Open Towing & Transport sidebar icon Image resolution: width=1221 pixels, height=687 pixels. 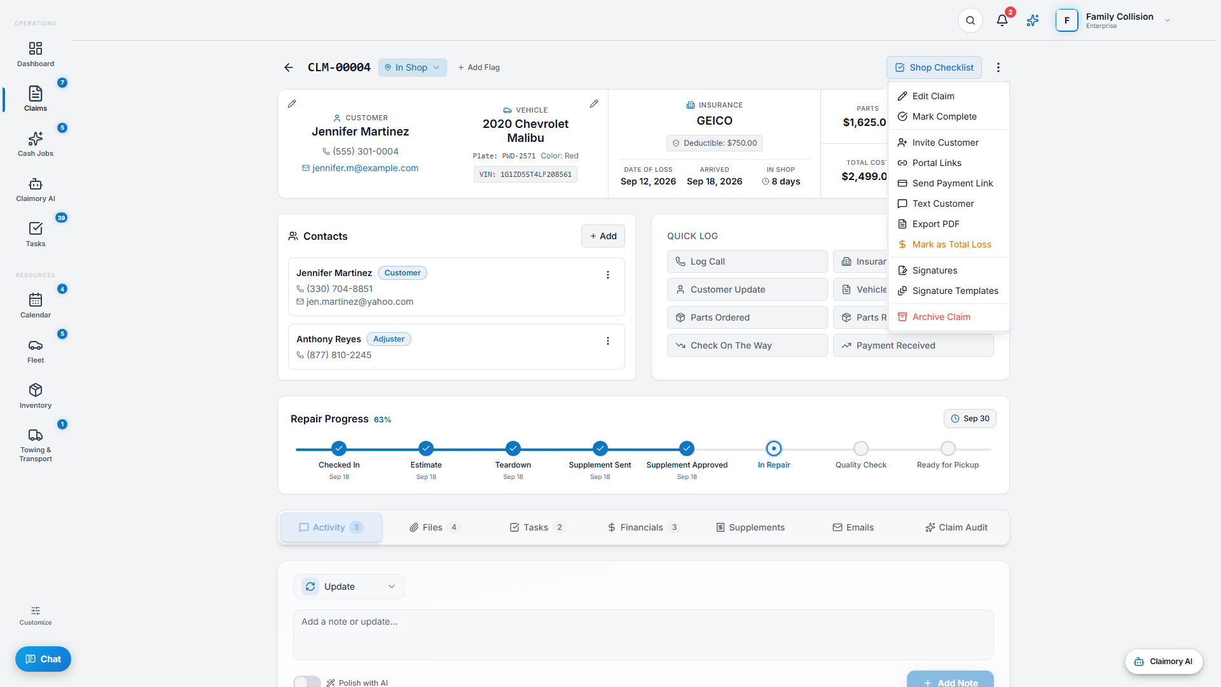tap(36, 445)
